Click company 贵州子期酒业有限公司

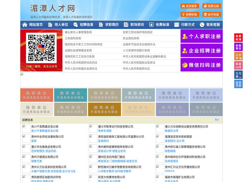(x=45, y=157)
